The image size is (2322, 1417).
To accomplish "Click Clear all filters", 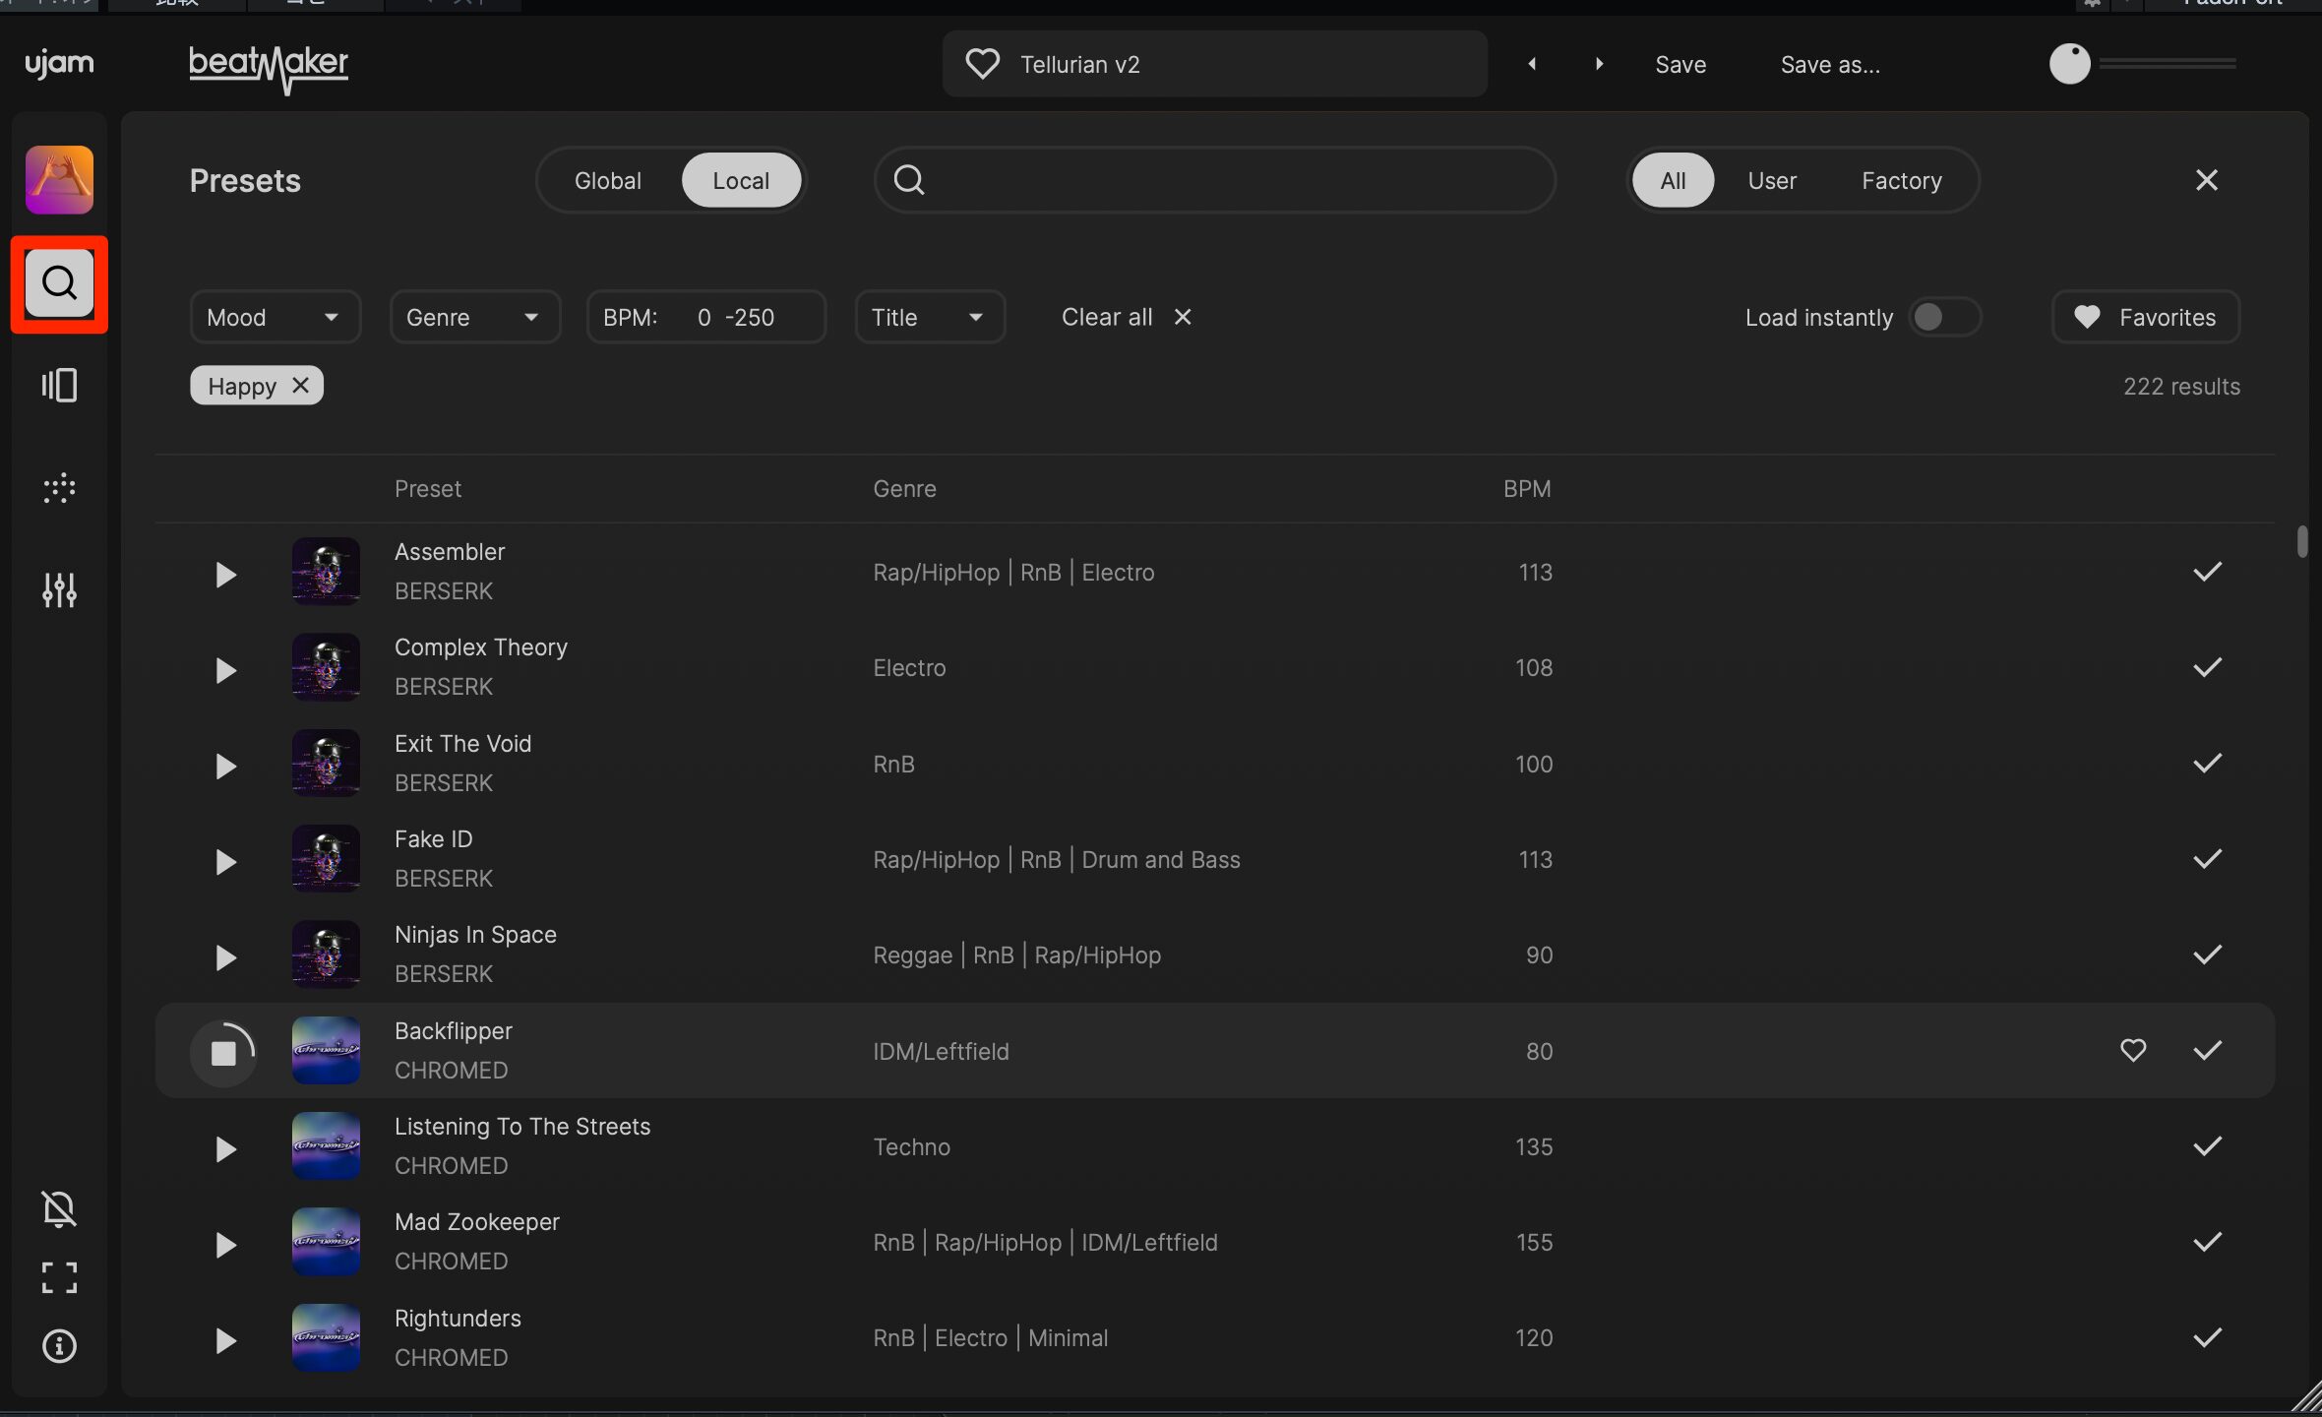I will pos(1126,317).
